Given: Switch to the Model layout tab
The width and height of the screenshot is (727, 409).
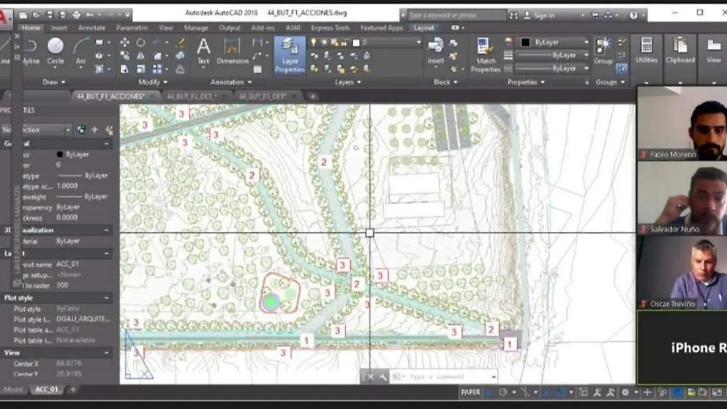Looking at the screenshot, I should point(13,389).
